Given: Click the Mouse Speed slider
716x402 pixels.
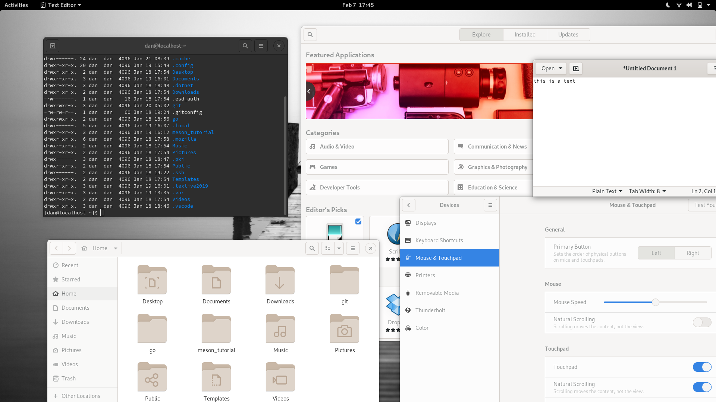Looking at the screenshot, I should (x=655, y=302).
